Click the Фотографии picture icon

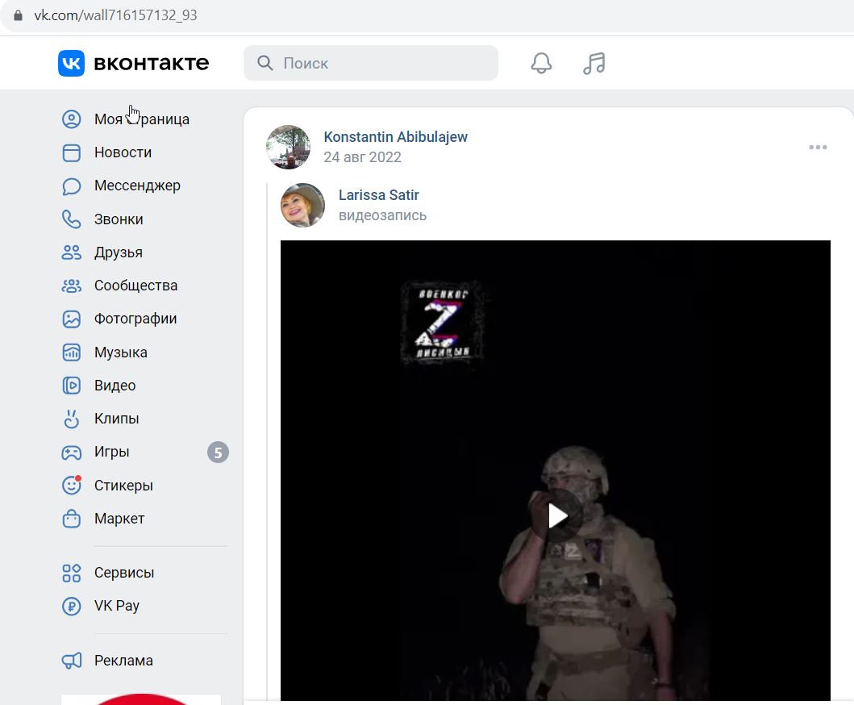[x=71, y=319]
